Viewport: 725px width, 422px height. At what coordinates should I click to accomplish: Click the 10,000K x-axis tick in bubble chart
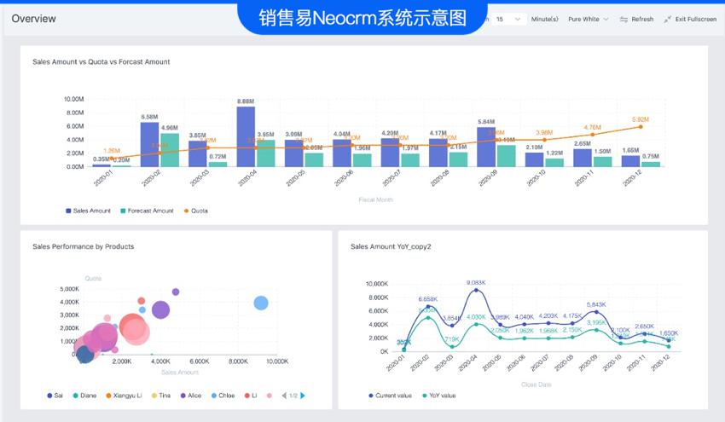[x=277, y=361]
